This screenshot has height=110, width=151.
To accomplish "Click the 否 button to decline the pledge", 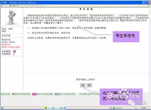I will [x=89, y=85].
